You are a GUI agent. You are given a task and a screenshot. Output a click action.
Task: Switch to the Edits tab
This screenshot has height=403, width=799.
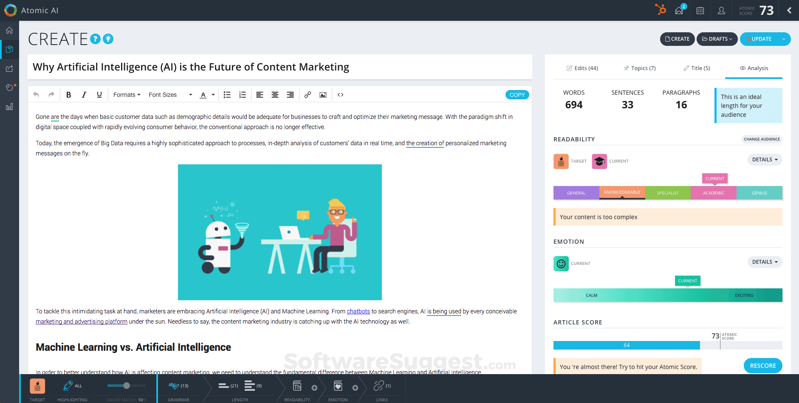582,68
